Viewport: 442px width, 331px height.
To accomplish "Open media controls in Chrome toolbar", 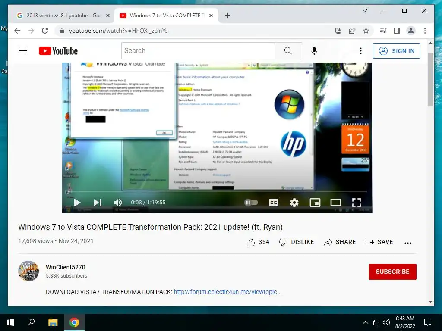I will pyautogui.click(x=383, y=31).
